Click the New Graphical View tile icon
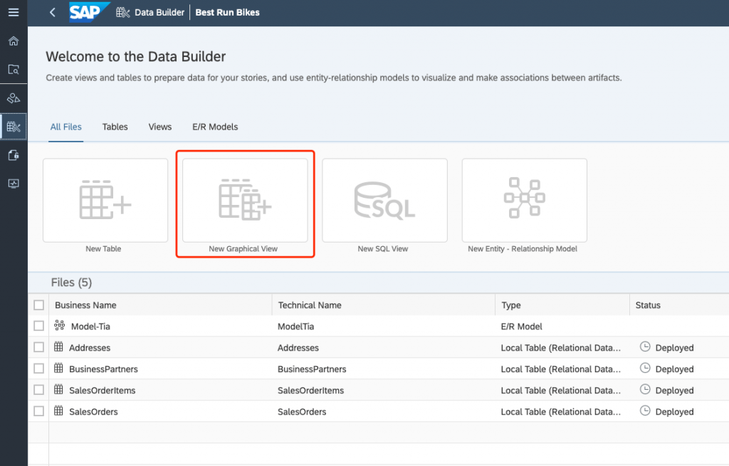Image resolution: width=729 pixels, height=466 pixels. point(245,200)
